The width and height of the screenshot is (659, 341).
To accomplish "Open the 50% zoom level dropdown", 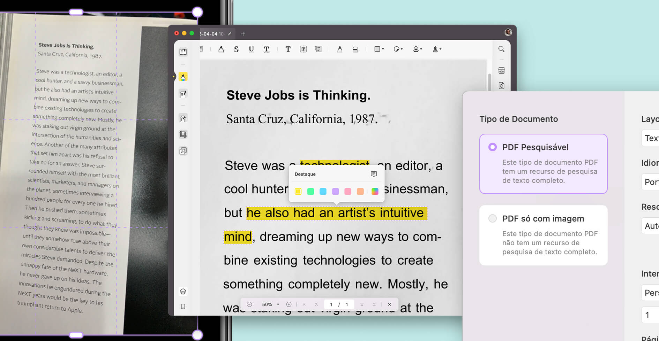I will pos(271,304).
